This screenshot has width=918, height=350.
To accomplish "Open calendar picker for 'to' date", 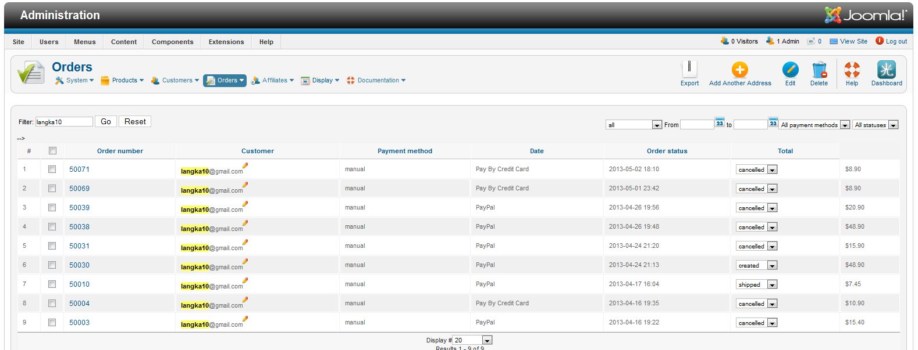I will click(x=773, y=122).
